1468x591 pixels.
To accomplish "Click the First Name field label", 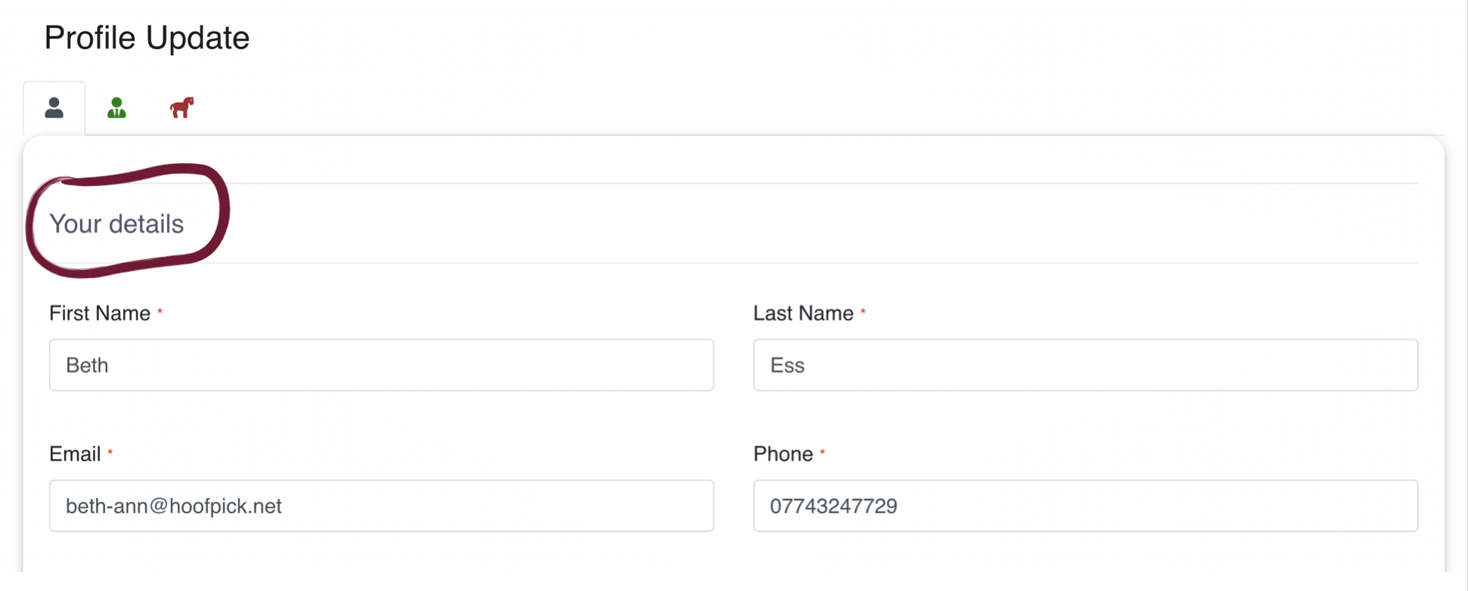I will [100, 314].
